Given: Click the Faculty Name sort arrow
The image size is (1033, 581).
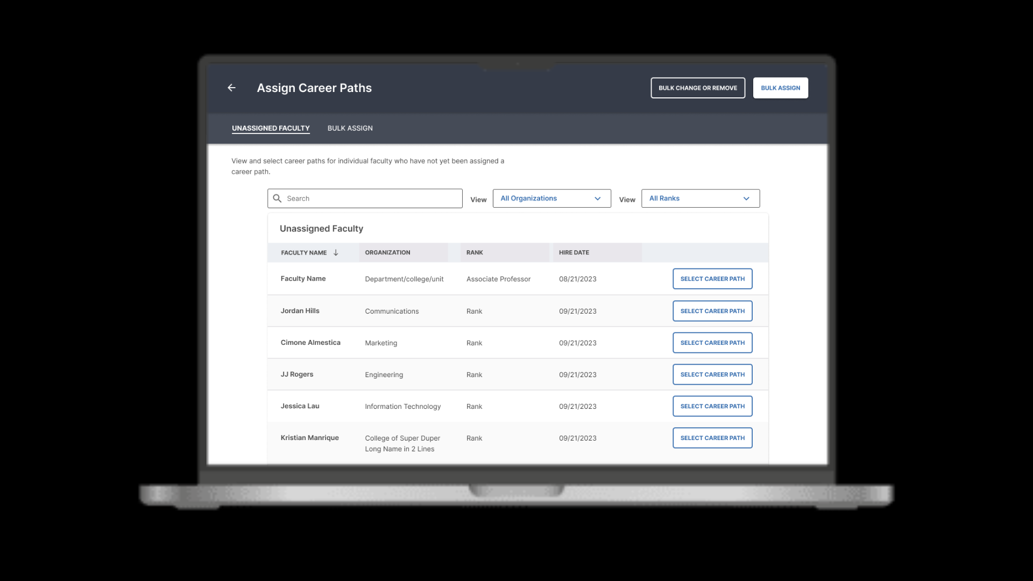Looking at the screenshot, I should 336,252.
